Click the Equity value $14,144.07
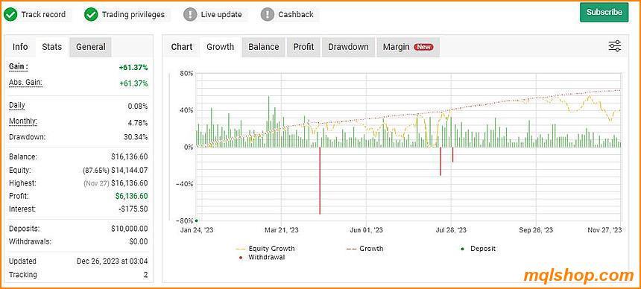 (x=129, y=170)
